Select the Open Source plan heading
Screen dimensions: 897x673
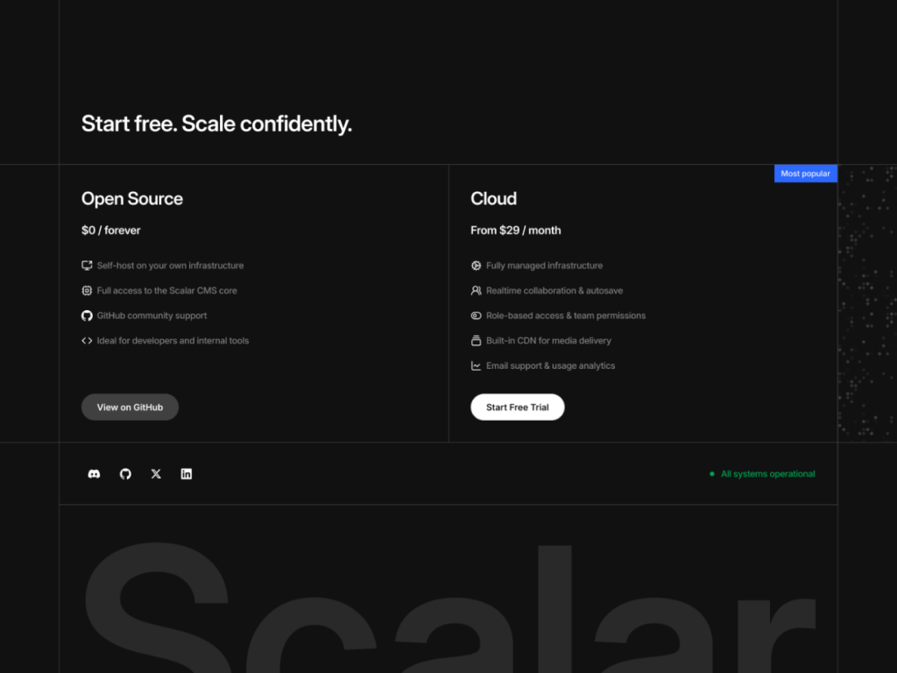pos(131,199)
